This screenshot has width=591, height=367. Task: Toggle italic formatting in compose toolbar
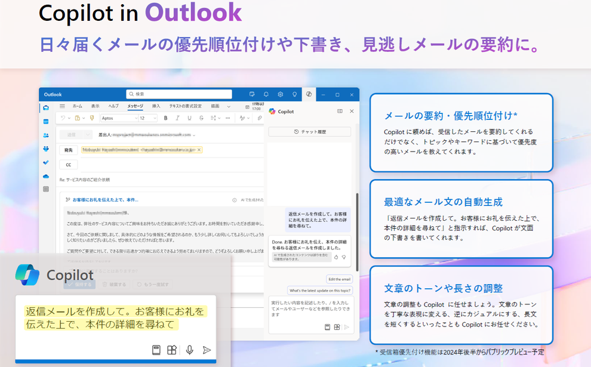coord(177,118)
